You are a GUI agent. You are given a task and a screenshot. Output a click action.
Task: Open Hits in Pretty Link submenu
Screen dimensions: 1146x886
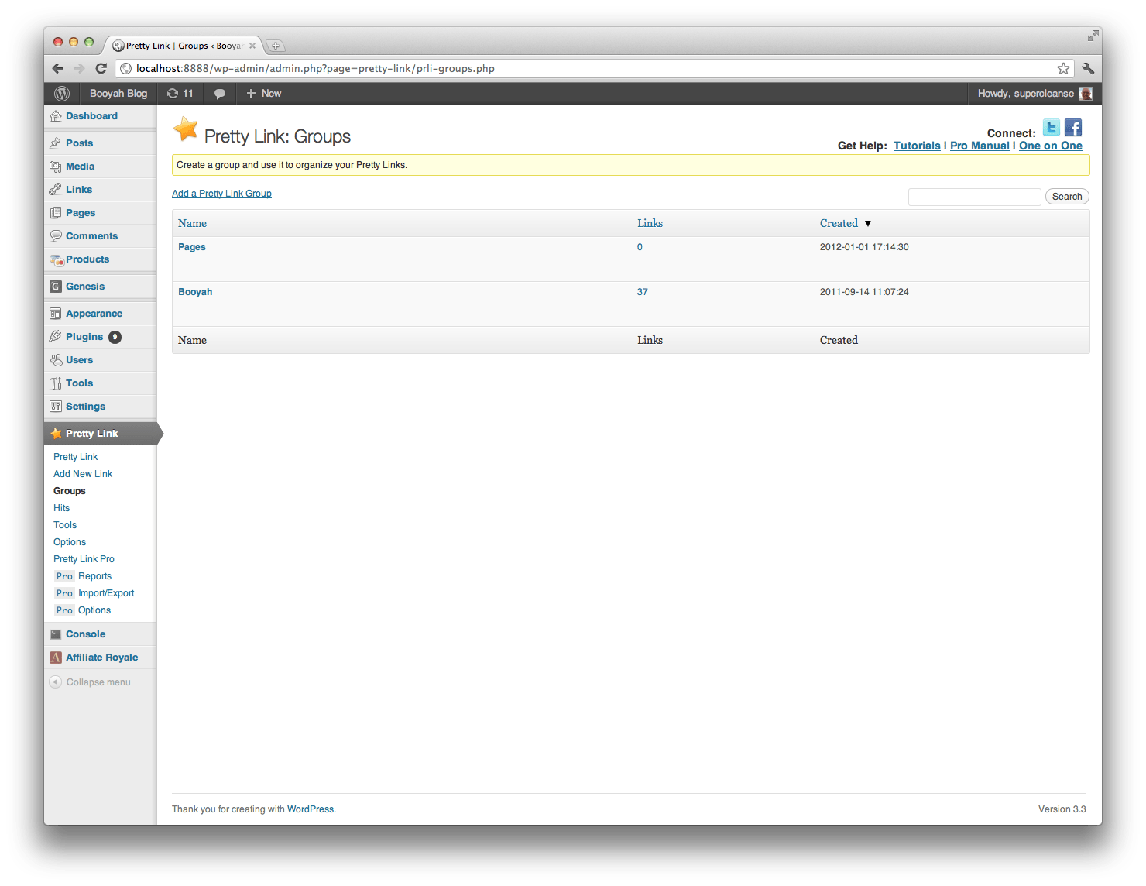(x=62, y=508)
